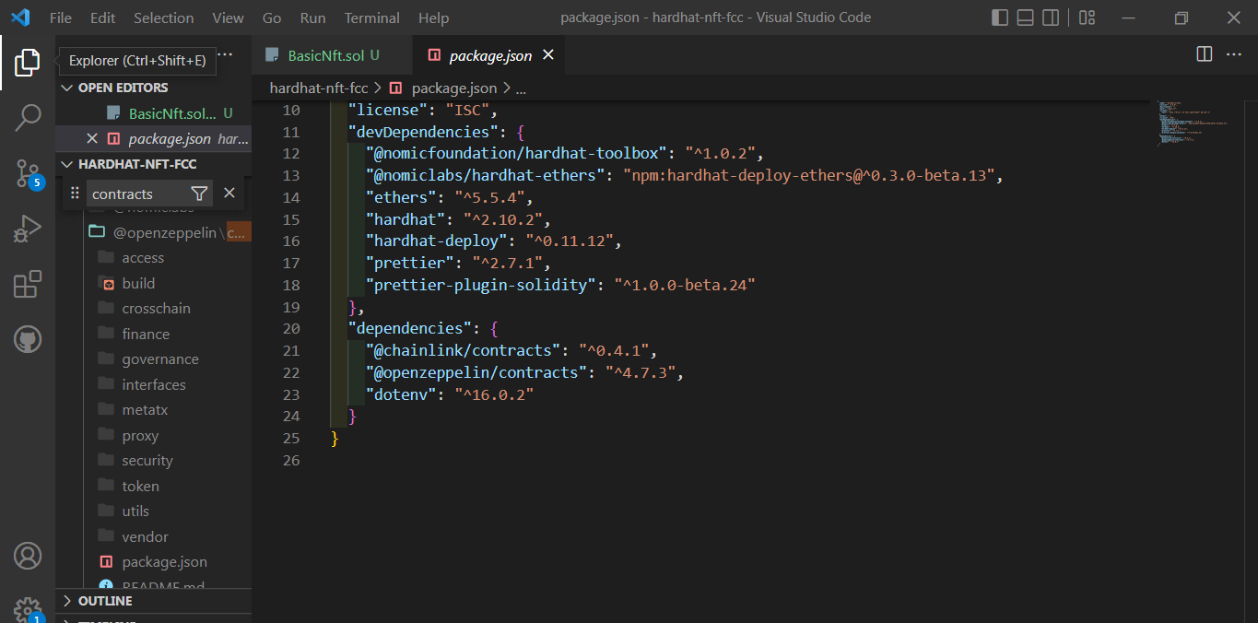The height and width of the screenshot is (623, 1258).
Task: Click "@chainlink/contracts" on line 21
Action: click(464, 350)
